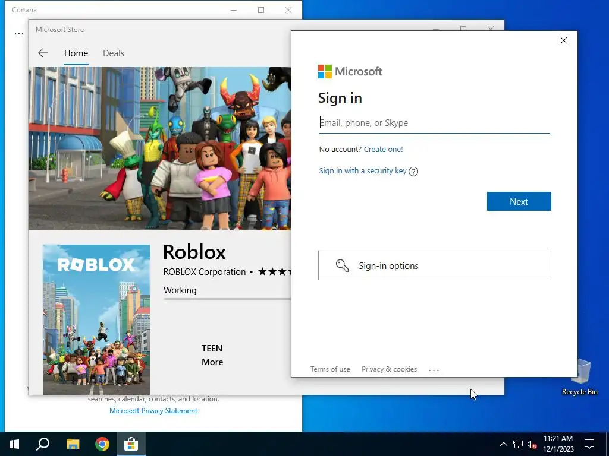Click the Working progress bar
Image resolution: width=609 pixels, height=456 pixels.
[x=227, y=299]
